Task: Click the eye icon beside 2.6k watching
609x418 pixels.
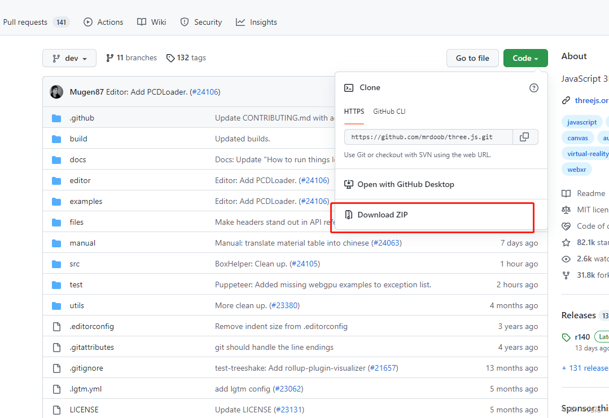Action: (x=566, y=259)
